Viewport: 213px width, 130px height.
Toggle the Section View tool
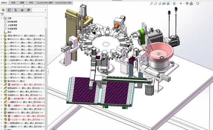tap(164, 4)
